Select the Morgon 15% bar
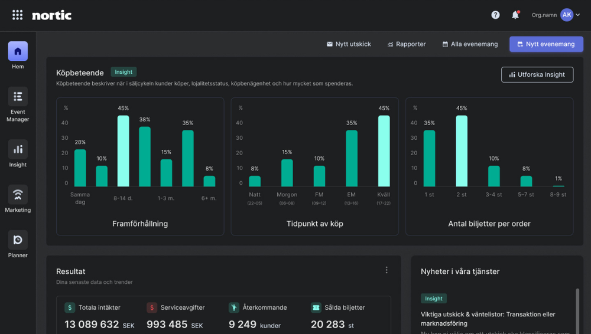The width and height of the screenshot is (591, 334). 287,173
